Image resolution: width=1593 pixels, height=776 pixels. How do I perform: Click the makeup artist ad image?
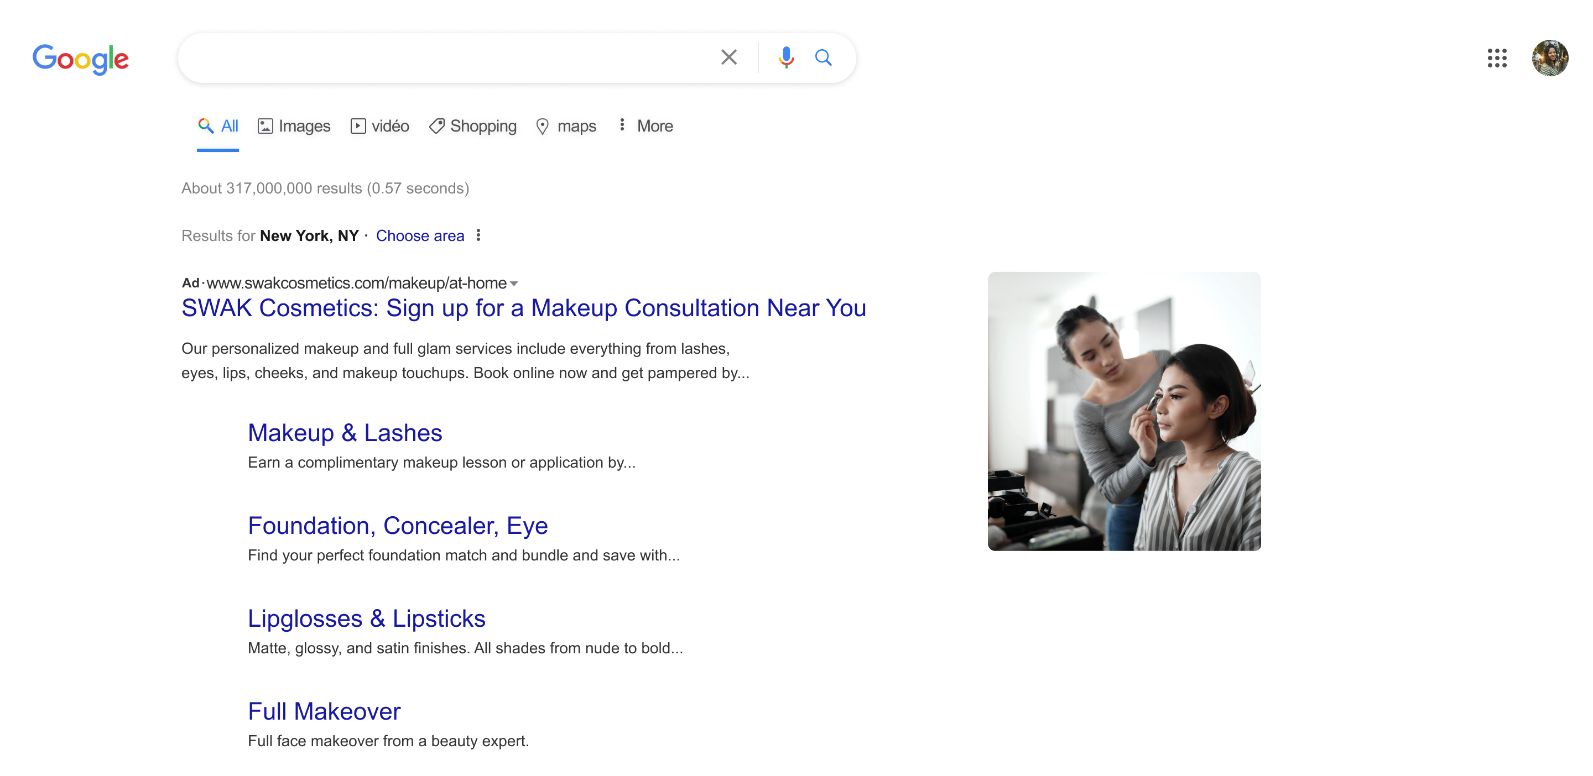tap(1123, 411)
